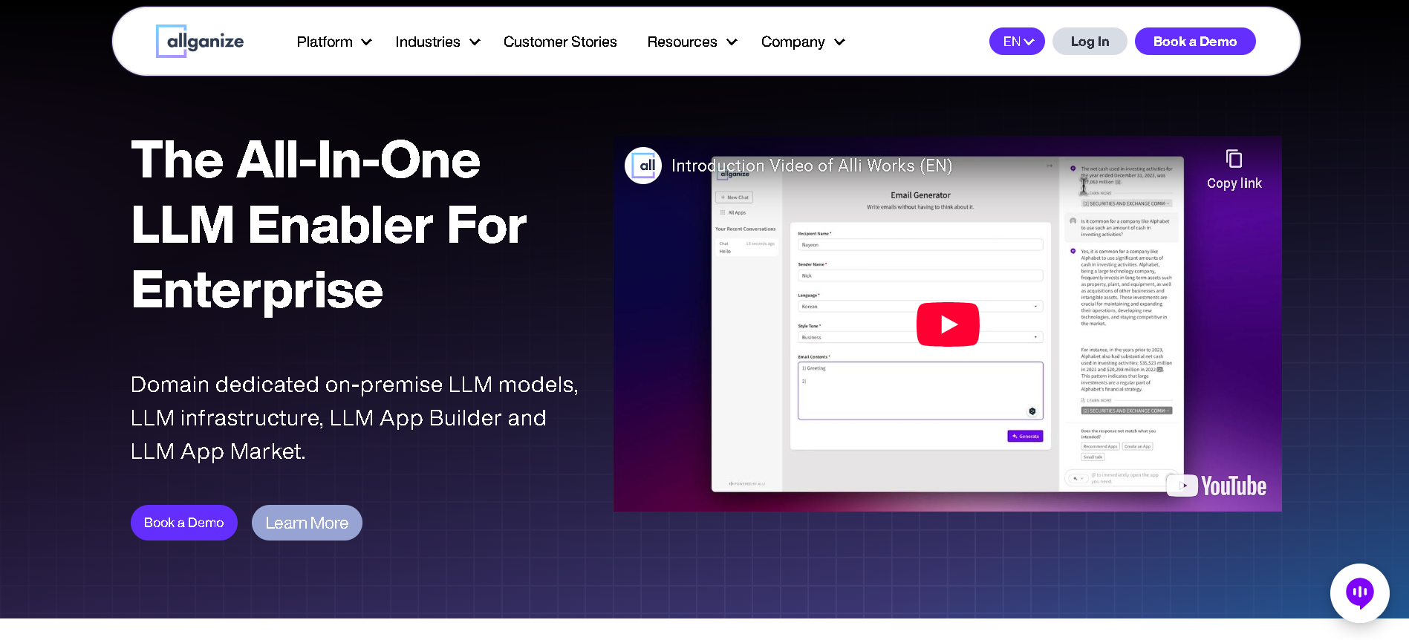Open the EN language selector

coord(1017,42)
